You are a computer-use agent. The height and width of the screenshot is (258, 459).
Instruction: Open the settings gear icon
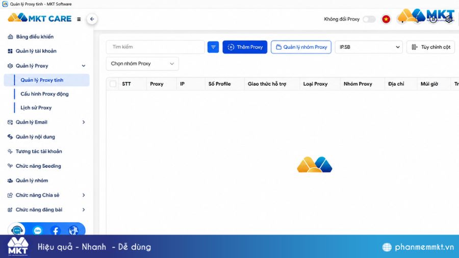(448, 19)
